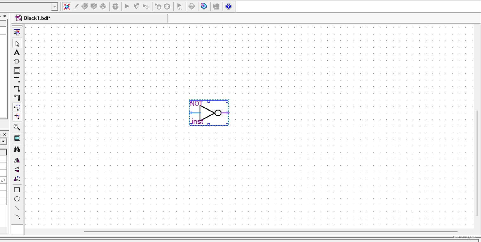Select the Rectangle drawing tool

pyautogui.click(x=17, y=189)
